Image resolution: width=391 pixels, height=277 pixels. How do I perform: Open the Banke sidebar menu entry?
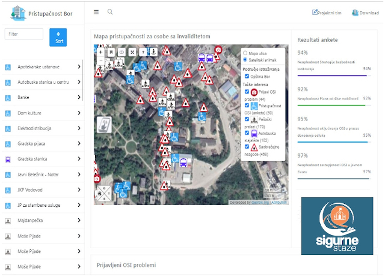tap(42, 98)
